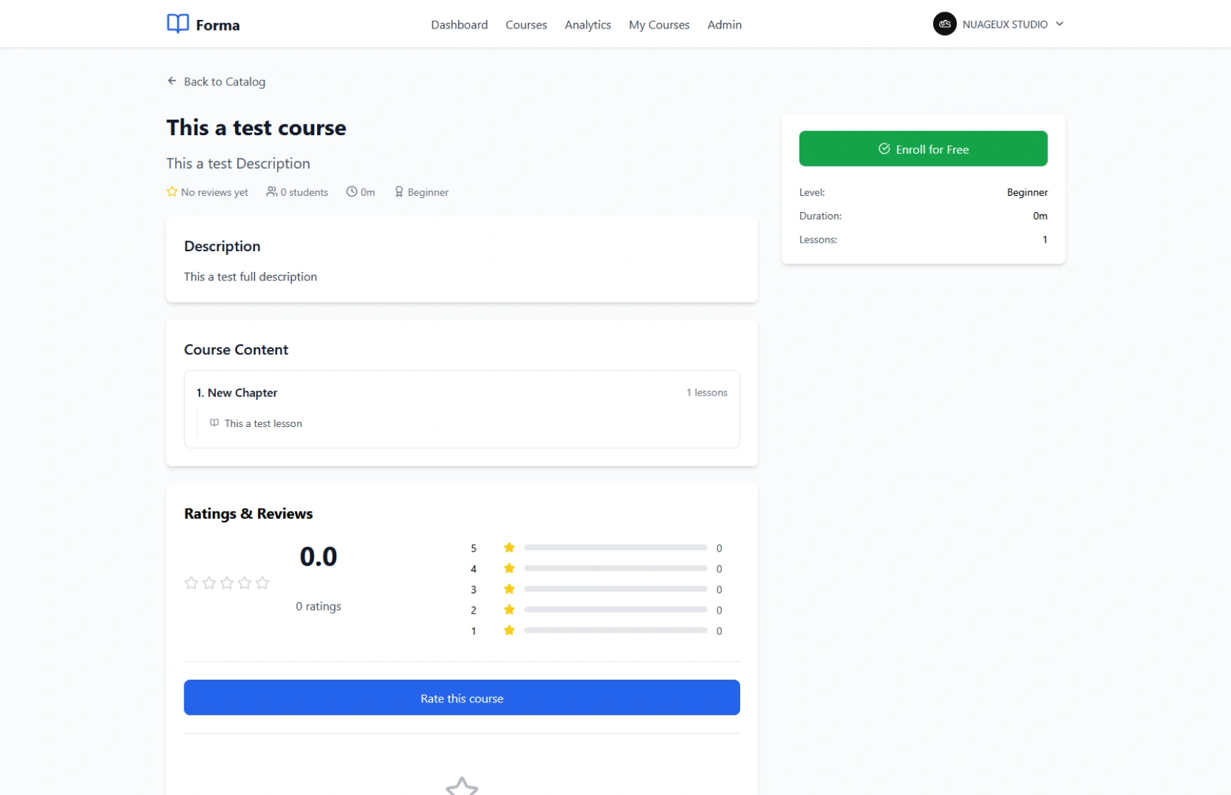The width and height of the screenshot is (1231, 795).
Task: Click the star icon next to No reviews yet
Action: tap(172, 191)
